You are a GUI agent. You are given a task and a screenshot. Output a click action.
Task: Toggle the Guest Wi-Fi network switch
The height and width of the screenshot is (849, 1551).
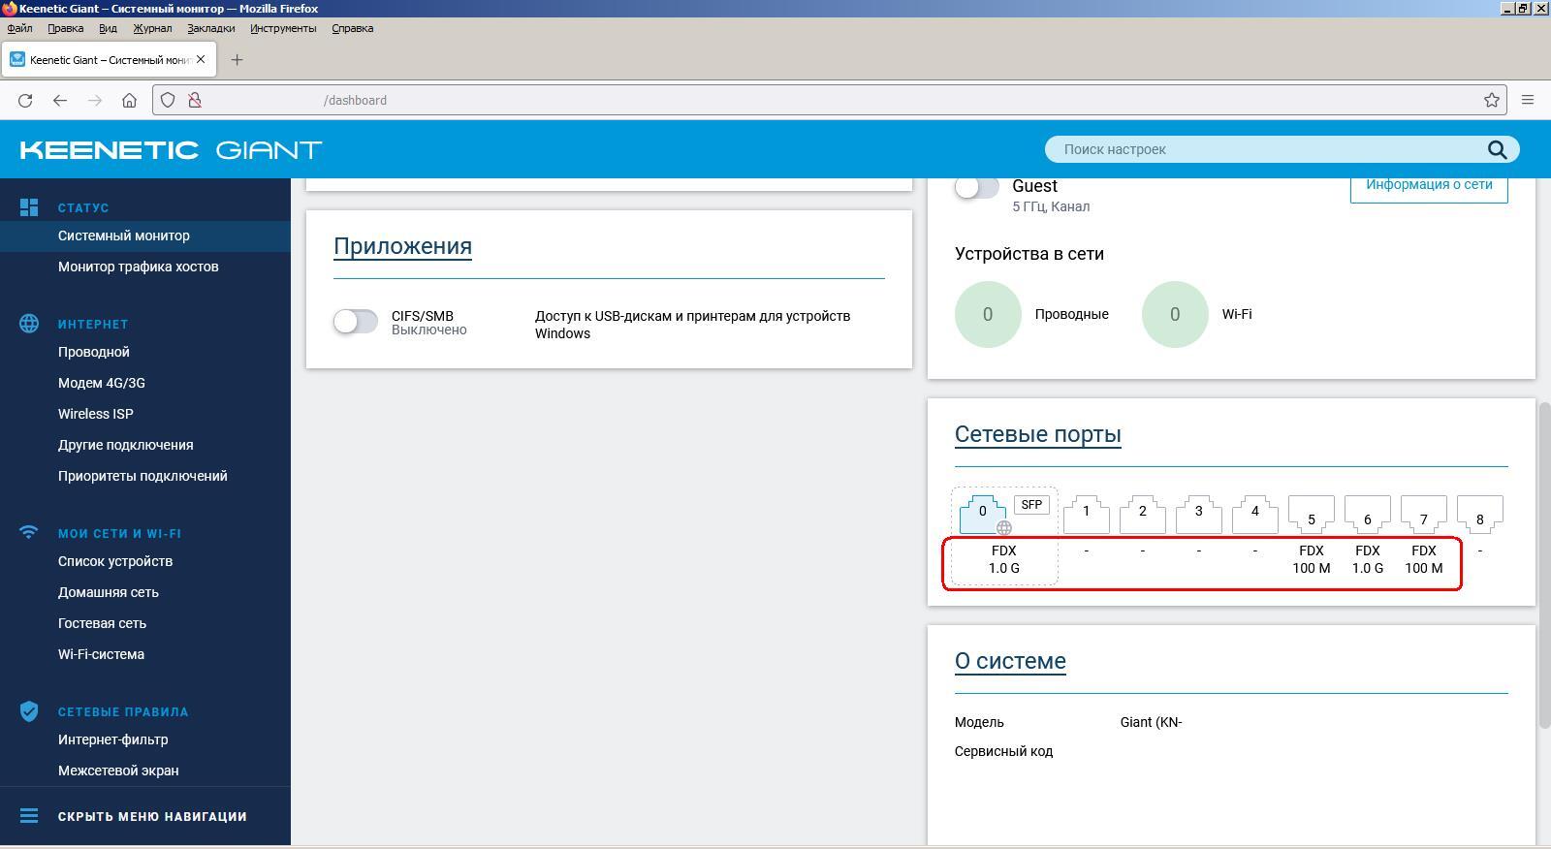point(976,187)
